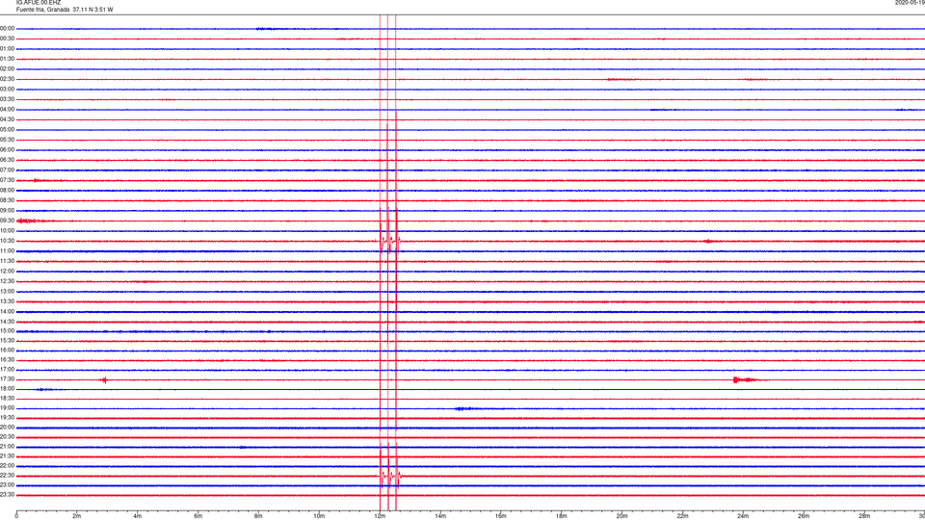925x520 pixels.
Task: Select the 06:00 trace time label
Action: [x=8, y=150]
